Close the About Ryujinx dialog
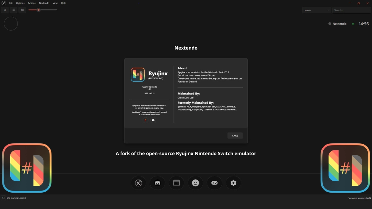This screenshot has width=372, height=209. [235, 136]
